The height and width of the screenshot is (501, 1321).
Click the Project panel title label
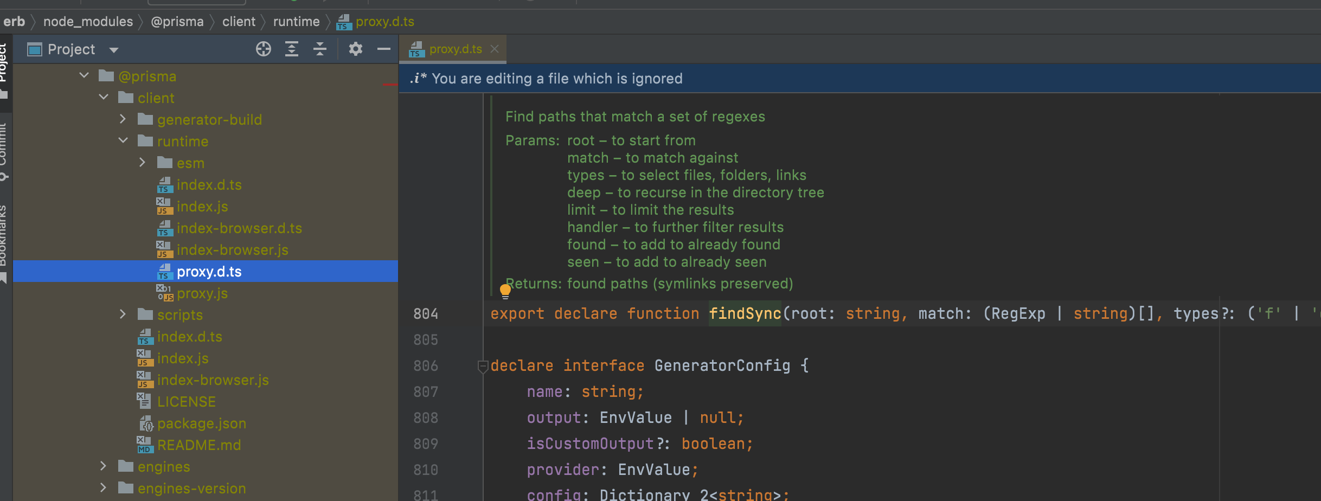pos(71,49)
